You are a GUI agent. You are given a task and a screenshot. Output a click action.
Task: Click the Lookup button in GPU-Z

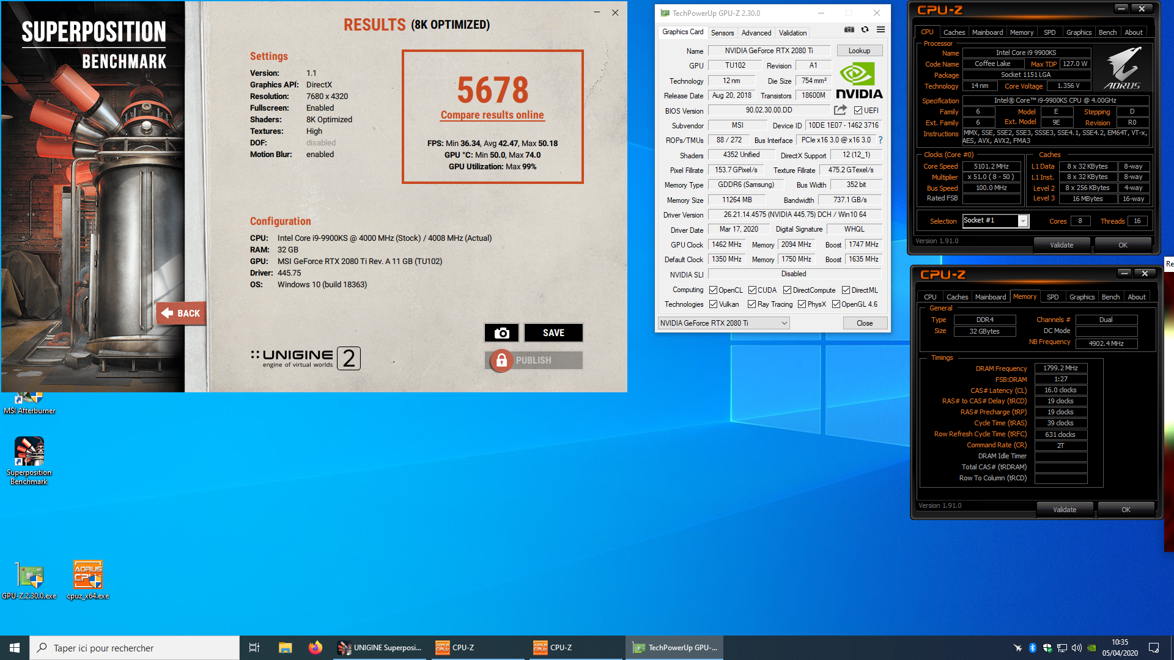859,51
